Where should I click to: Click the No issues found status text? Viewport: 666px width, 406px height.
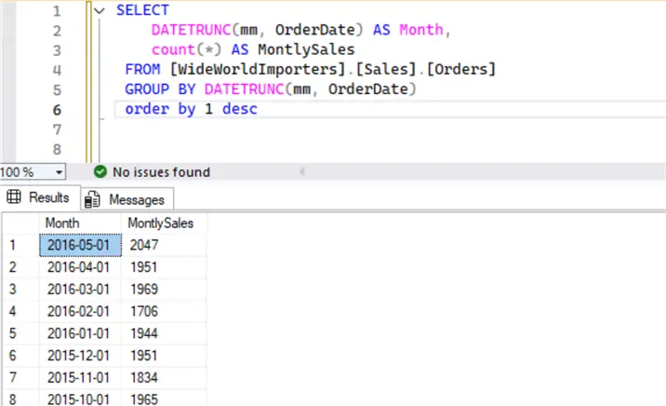pos(161,171)
